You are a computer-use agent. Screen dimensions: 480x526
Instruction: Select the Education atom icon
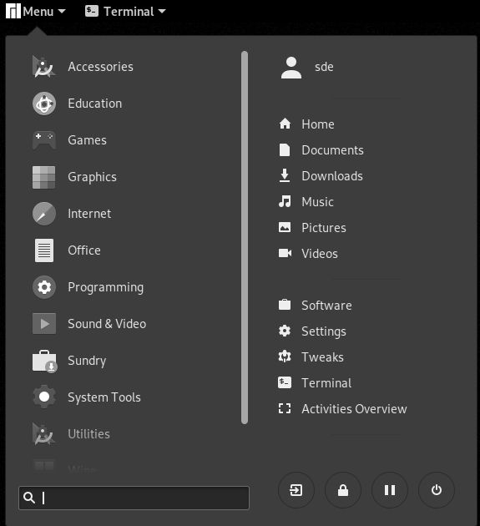coord(44,104)
